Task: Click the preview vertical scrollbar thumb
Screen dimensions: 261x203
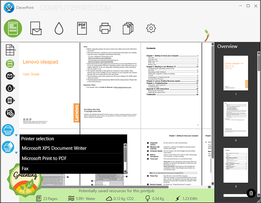Action: click(x=213, y=102)
